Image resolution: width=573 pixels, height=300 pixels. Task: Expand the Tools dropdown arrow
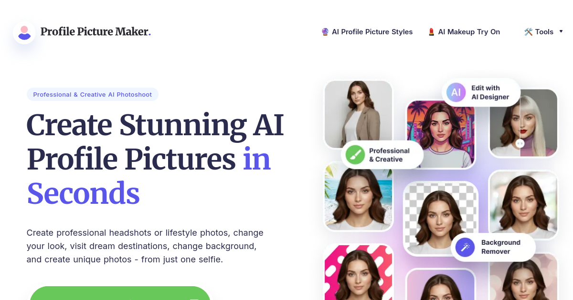561,31
